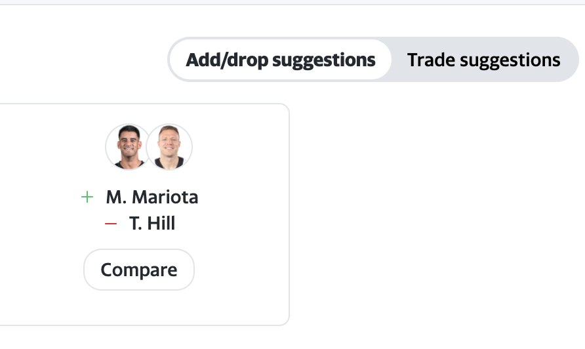Switch to Trade suggestions
Viewport: 585px width, 349px height.
tap(483, 60)
